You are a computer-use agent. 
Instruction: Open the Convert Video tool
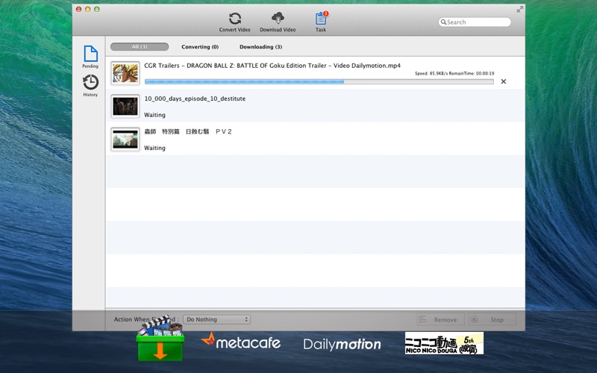234,22
